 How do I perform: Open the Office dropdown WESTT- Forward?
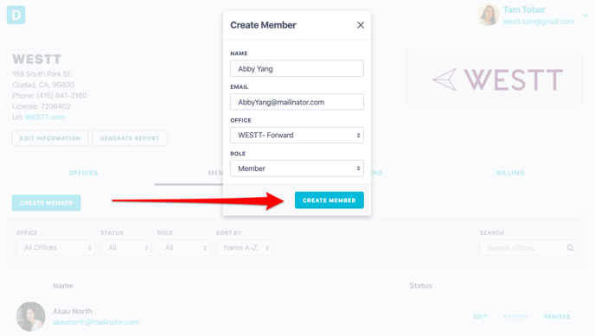pyautogui.click(x=297, y=136)
